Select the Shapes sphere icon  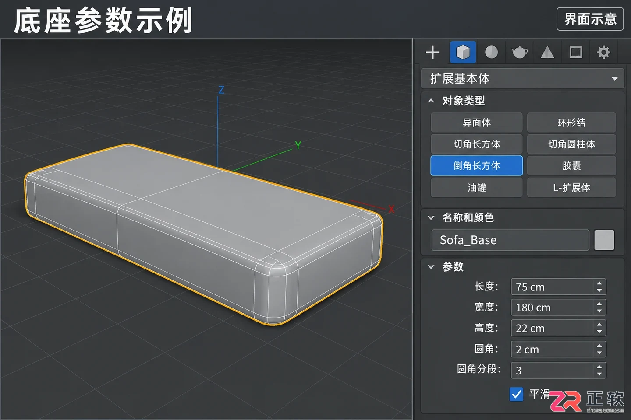point(491,52)
